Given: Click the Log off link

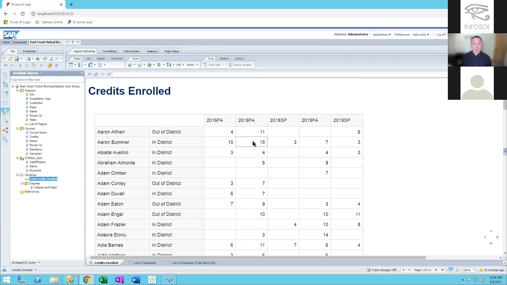Looking at the screenshot, I should (x=441, y=34).
